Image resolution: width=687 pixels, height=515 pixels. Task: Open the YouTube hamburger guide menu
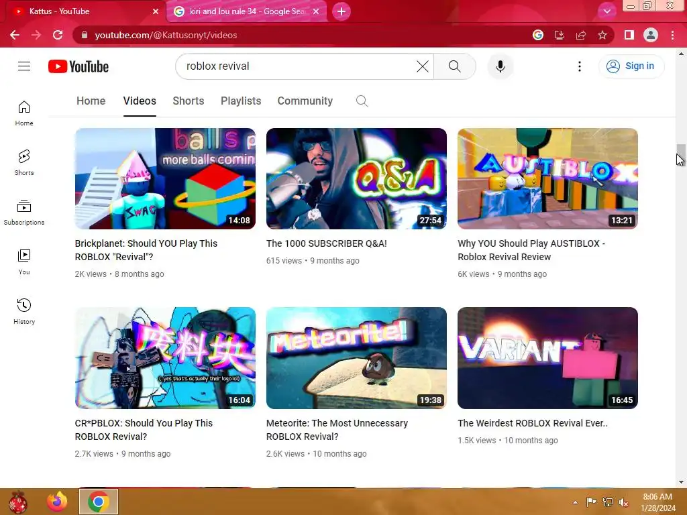24,66
